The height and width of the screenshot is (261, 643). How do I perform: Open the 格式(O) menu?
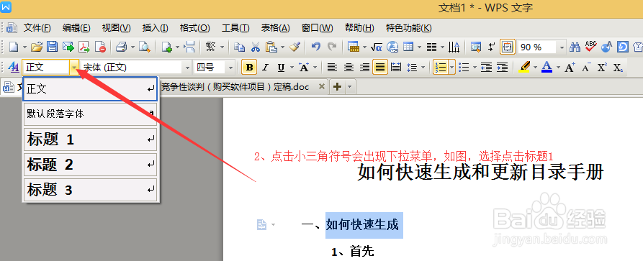195,28
